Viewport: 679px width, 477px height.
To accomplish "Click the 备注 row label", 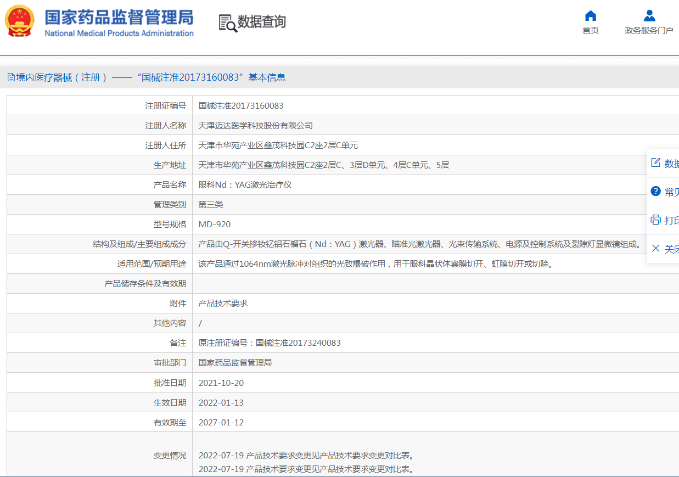I will [x=178, y=343].
